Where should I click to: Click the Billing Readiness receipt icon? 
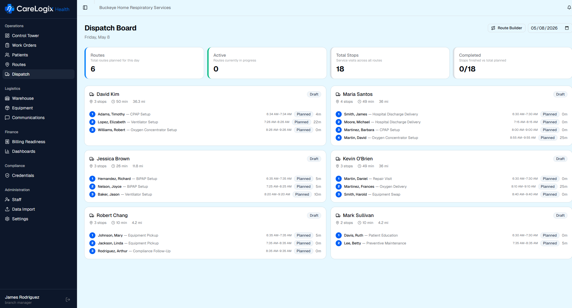(x=7, y=142)
